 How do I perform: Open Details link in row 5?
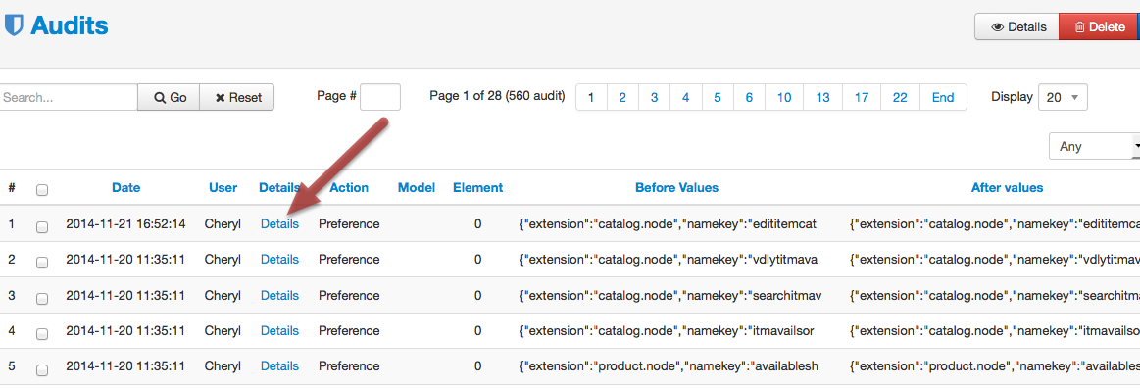click(x=280, y=366)
